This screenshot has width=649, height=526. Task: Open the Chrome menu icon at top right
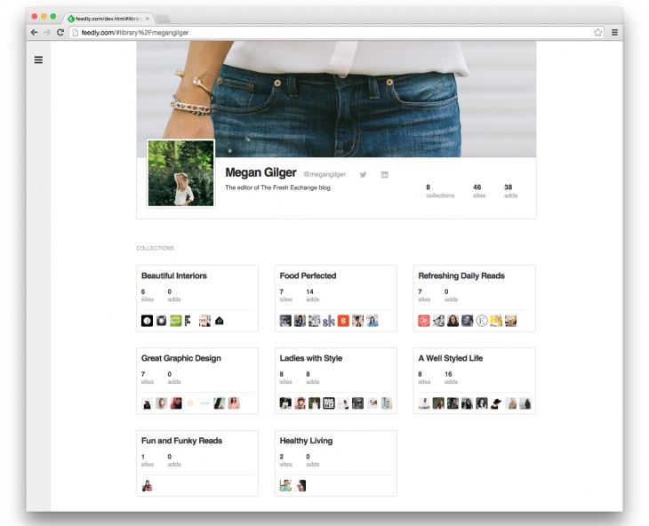coord(614,32)
